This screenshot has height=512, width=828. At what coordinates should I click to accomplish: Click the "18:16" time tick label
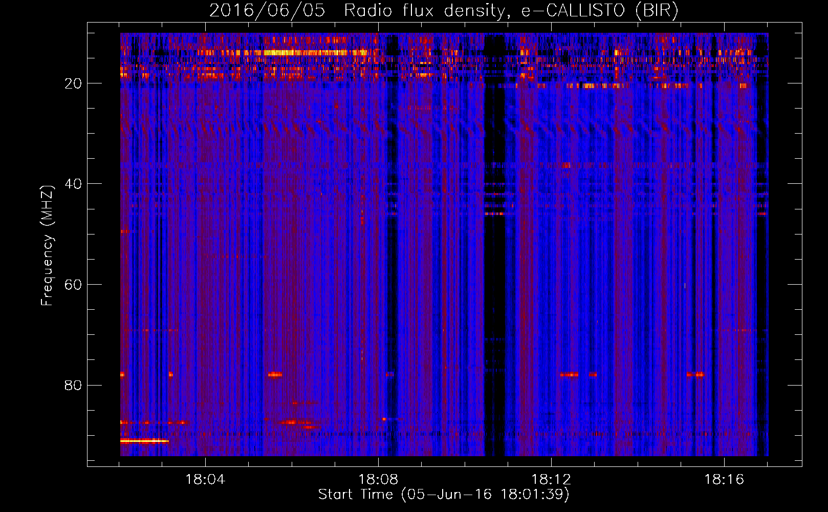[x=724, y=479]
